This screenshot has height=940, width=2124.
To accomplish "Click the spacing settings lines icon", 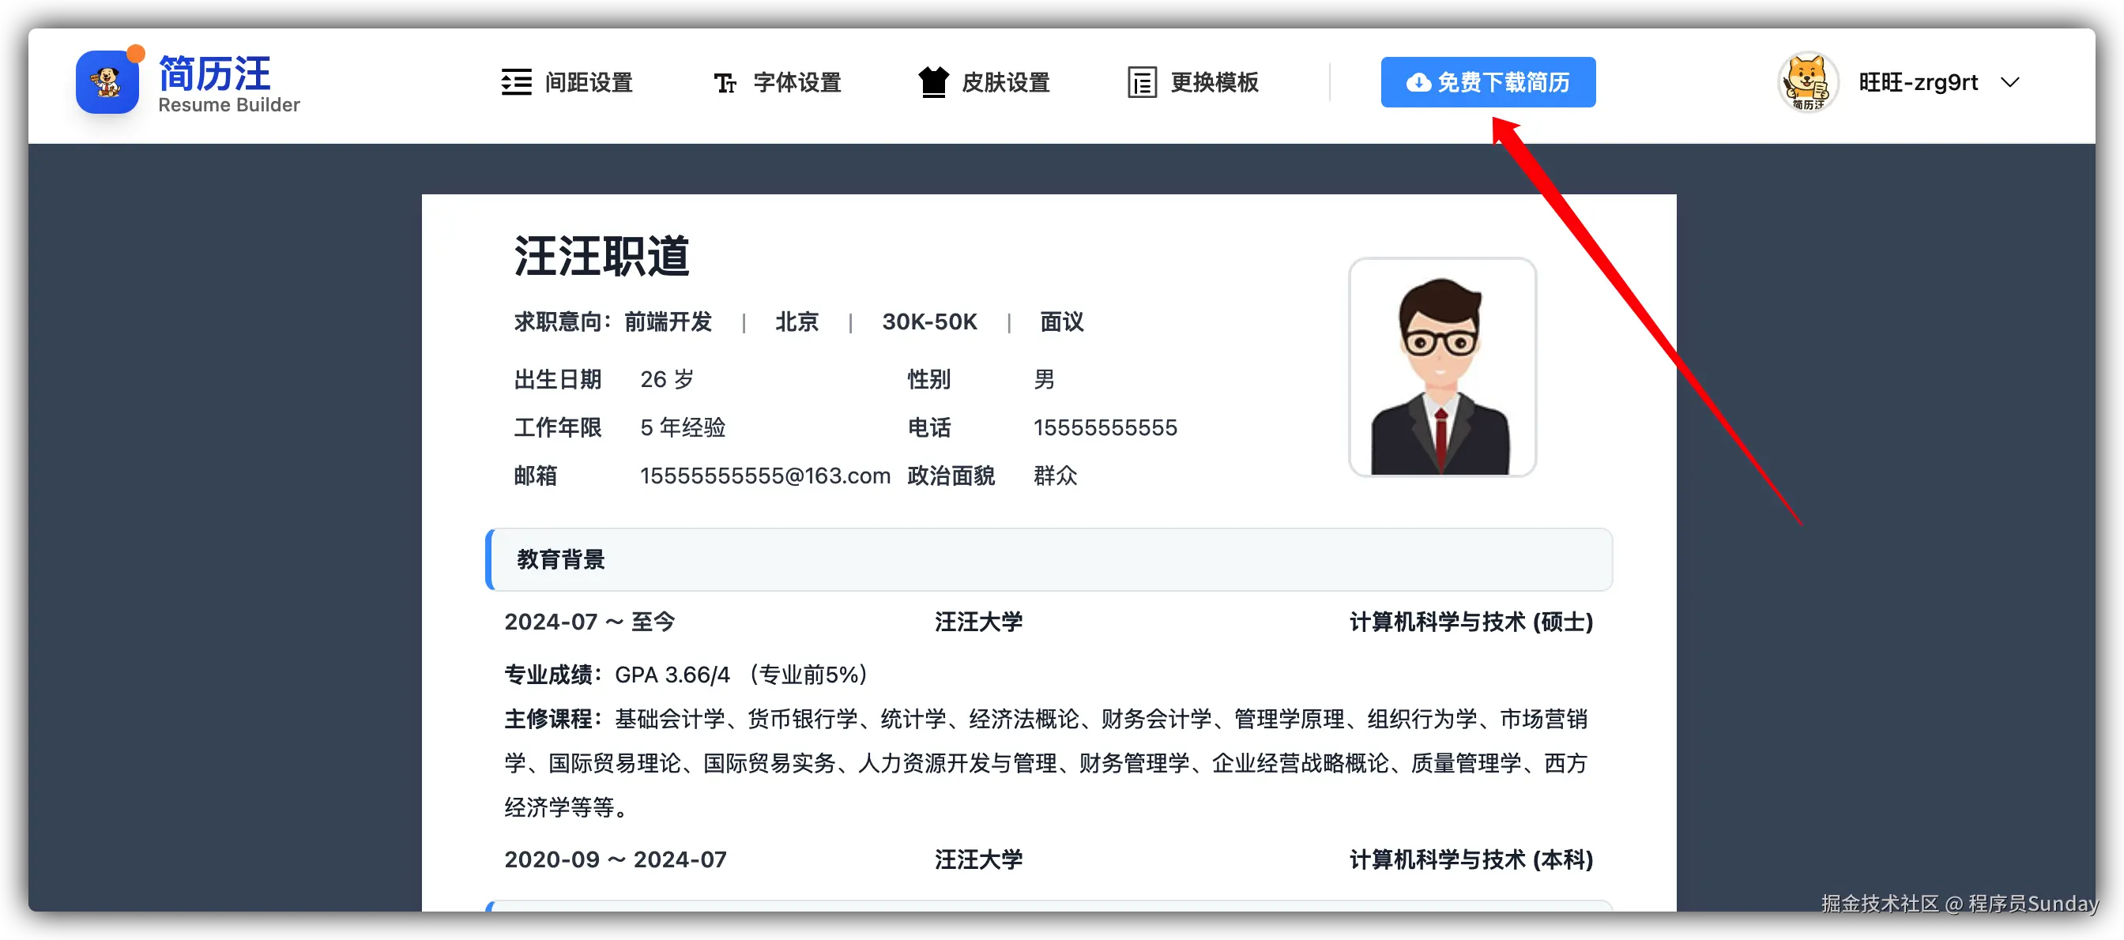I will (516, 82).
